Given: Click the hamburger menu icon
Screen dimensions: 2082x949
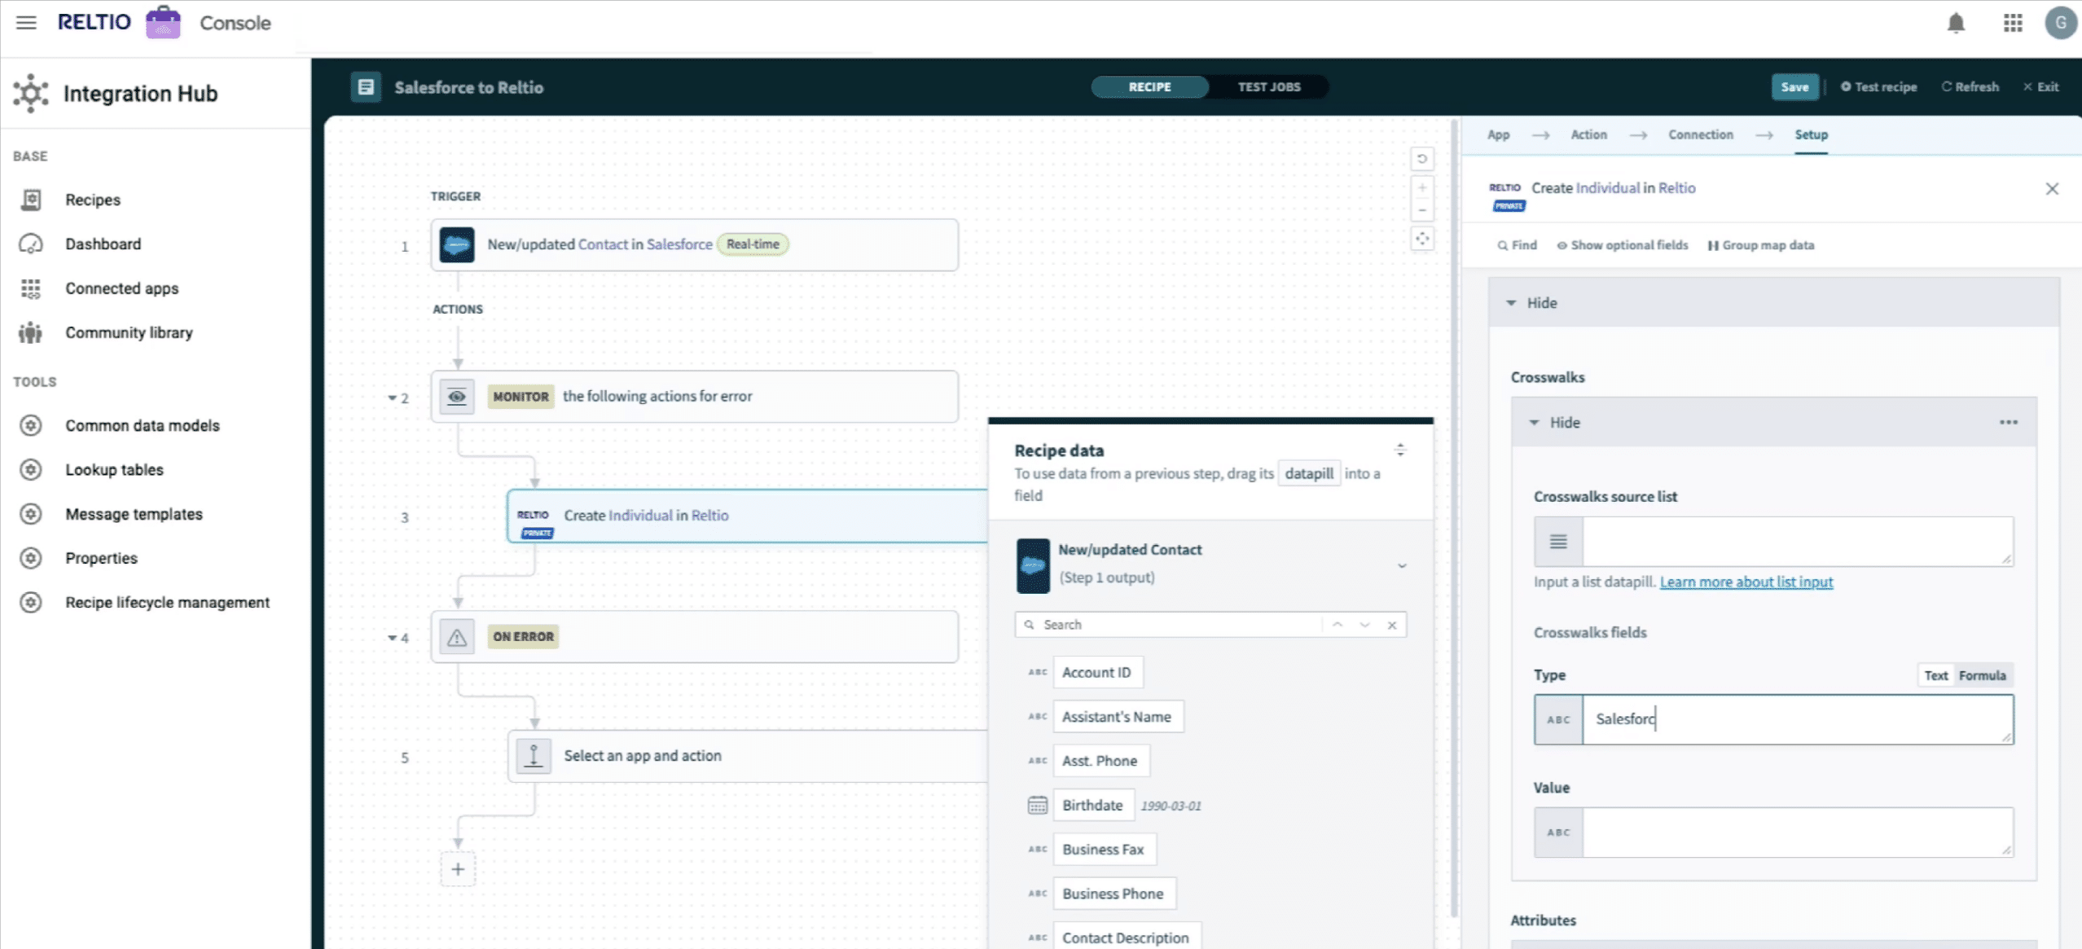Looking at the screenshot, I should point(26,23).
